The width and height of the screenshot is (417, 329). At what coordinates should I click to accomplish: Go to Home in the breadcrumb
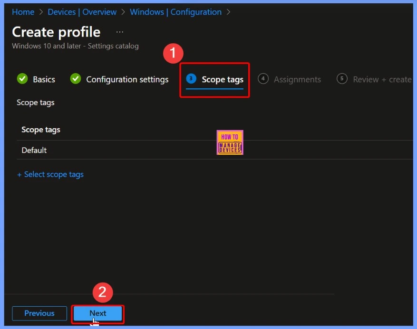23,12
